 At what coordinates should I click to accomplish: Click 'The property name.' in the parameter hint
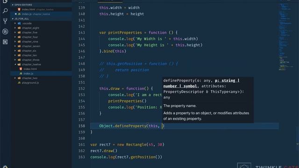click(x=180, y=106)
